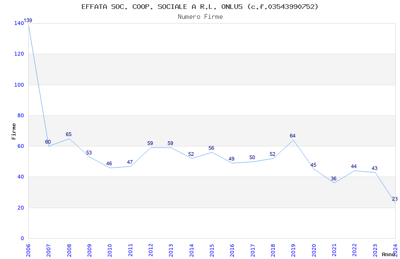
Task: Click the x-axis year label 2019
Action: (x=293, y=251)
